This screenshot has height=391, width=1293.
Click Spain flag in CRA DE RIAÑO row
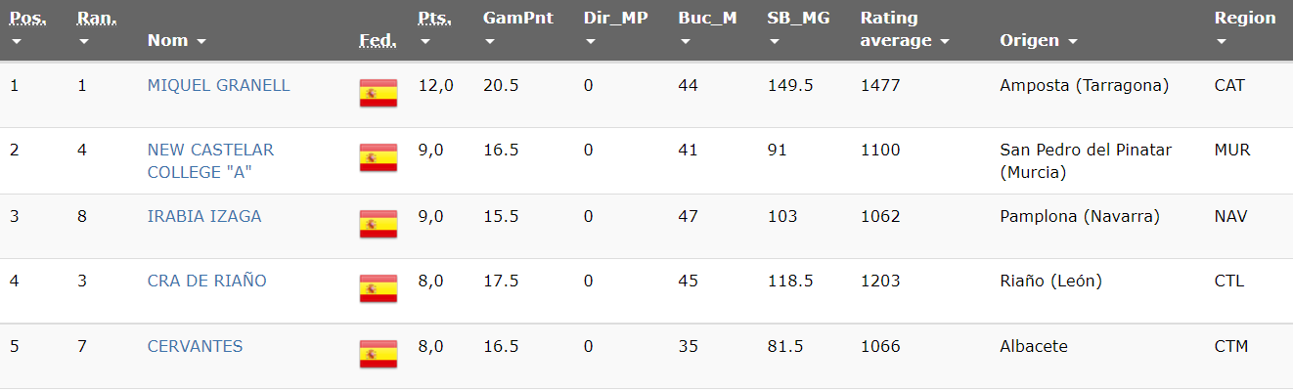click(x=378, y=288)
